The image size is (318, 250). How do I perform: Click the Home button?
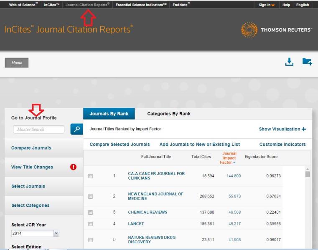coord(17,62)
